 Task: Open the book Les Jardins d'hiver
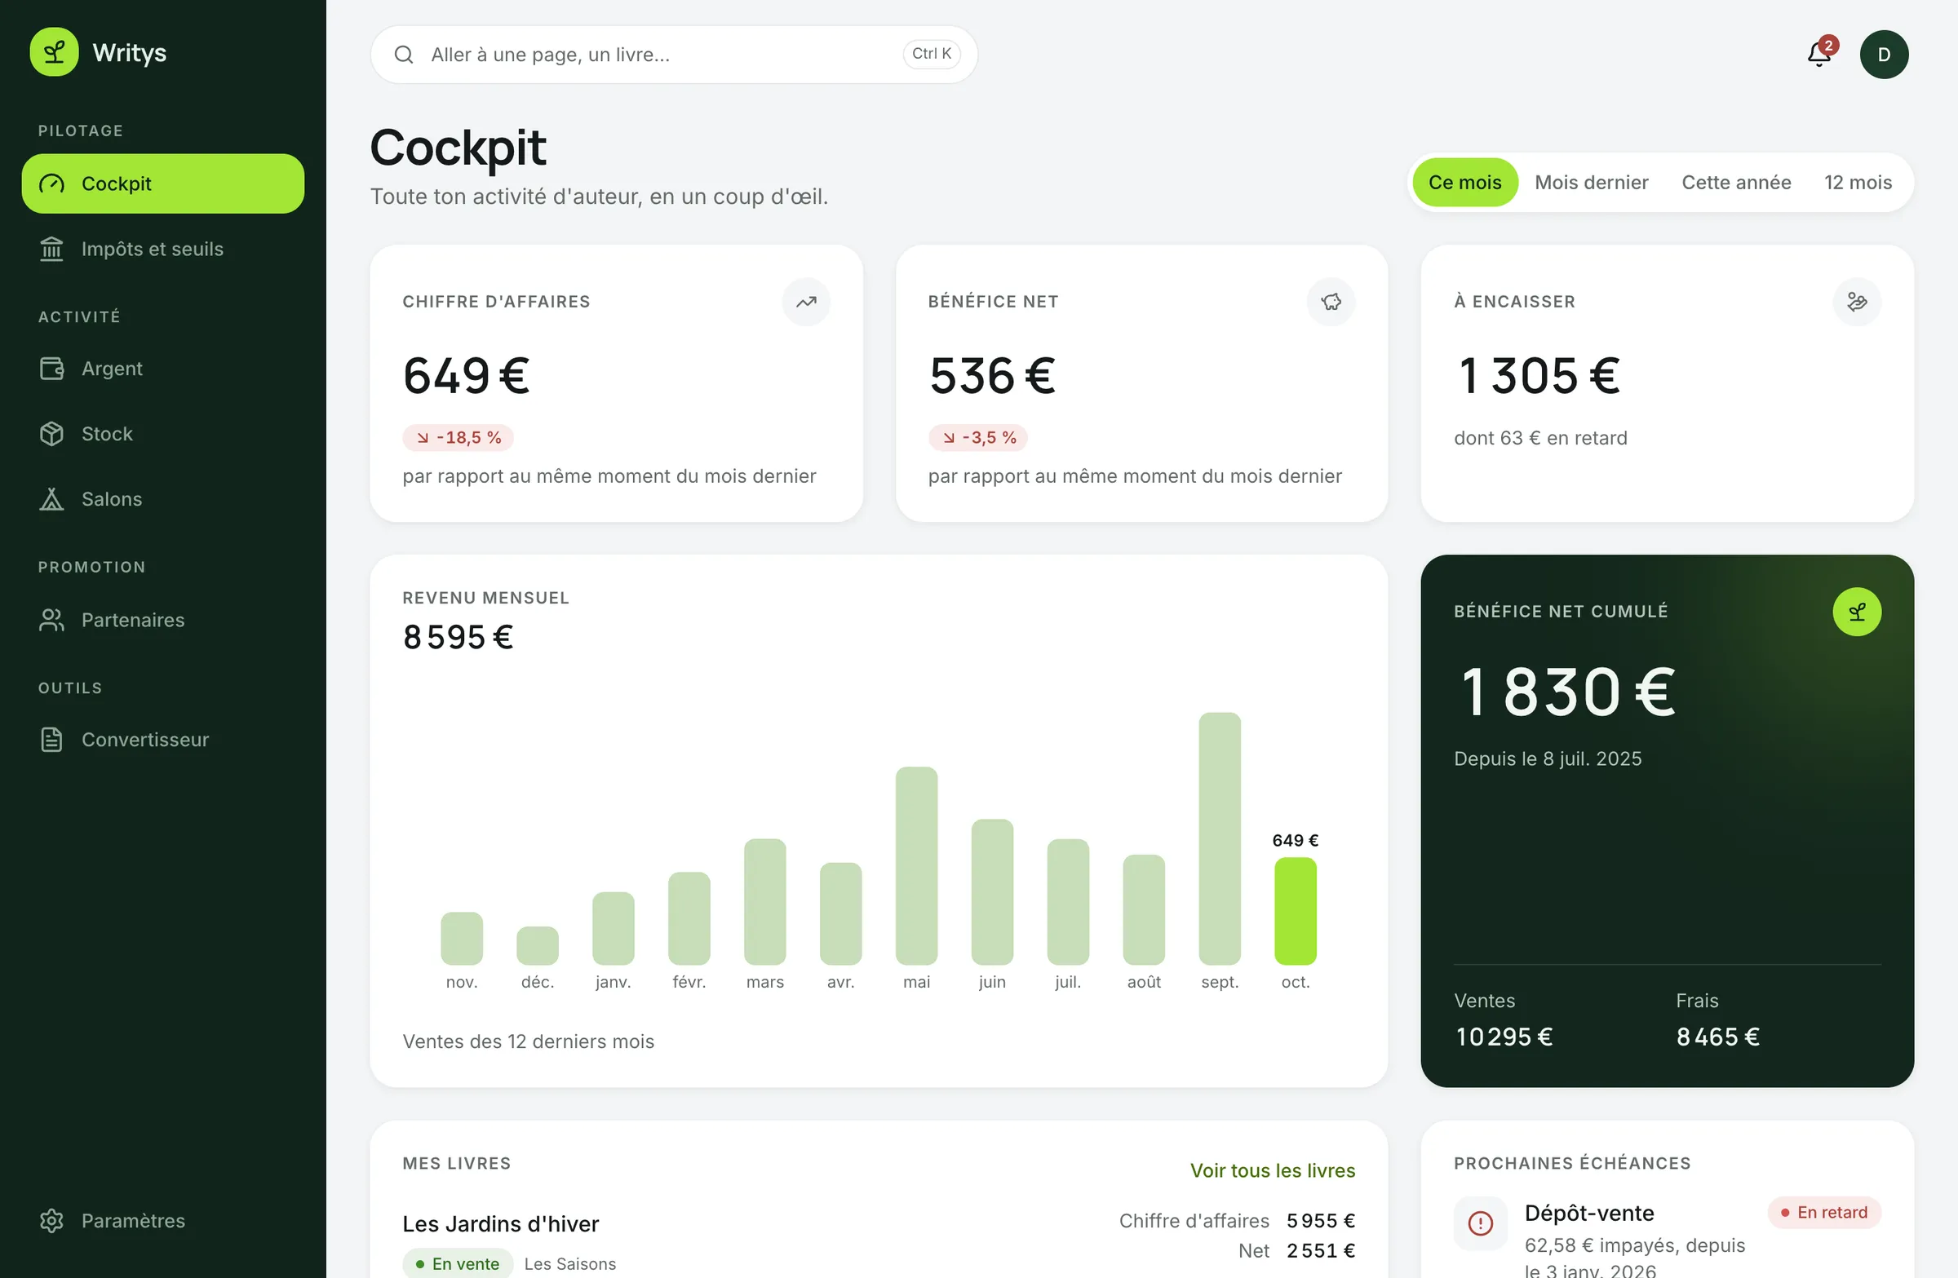pyautogui.click(x=500, y=1223)
